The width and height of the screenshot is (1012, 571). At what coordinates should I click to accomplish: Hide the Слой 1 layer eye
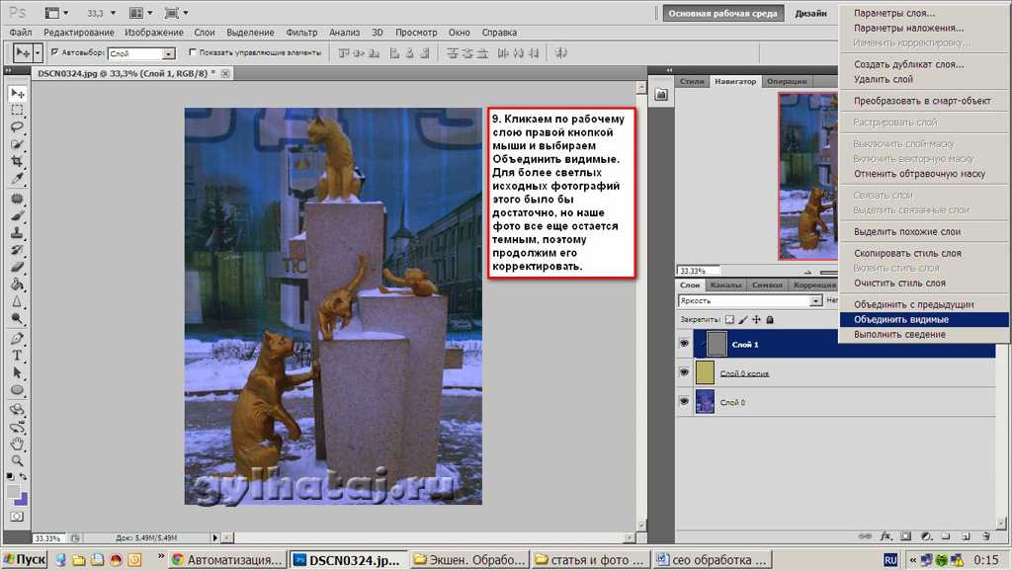click(684, 344)
